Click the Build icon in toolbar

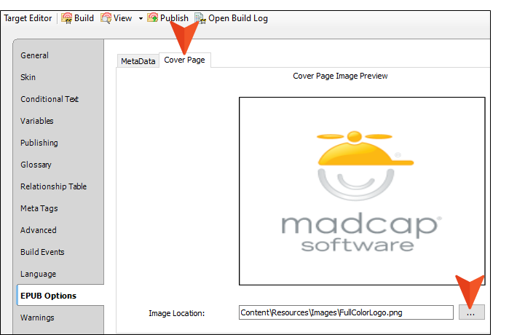(x=67, y=18)
